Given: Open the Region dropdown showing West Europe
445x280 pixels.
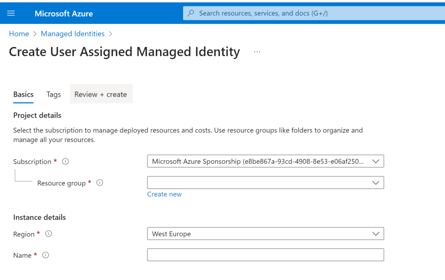Looking at the screenshot, I should tap(265, 234).
